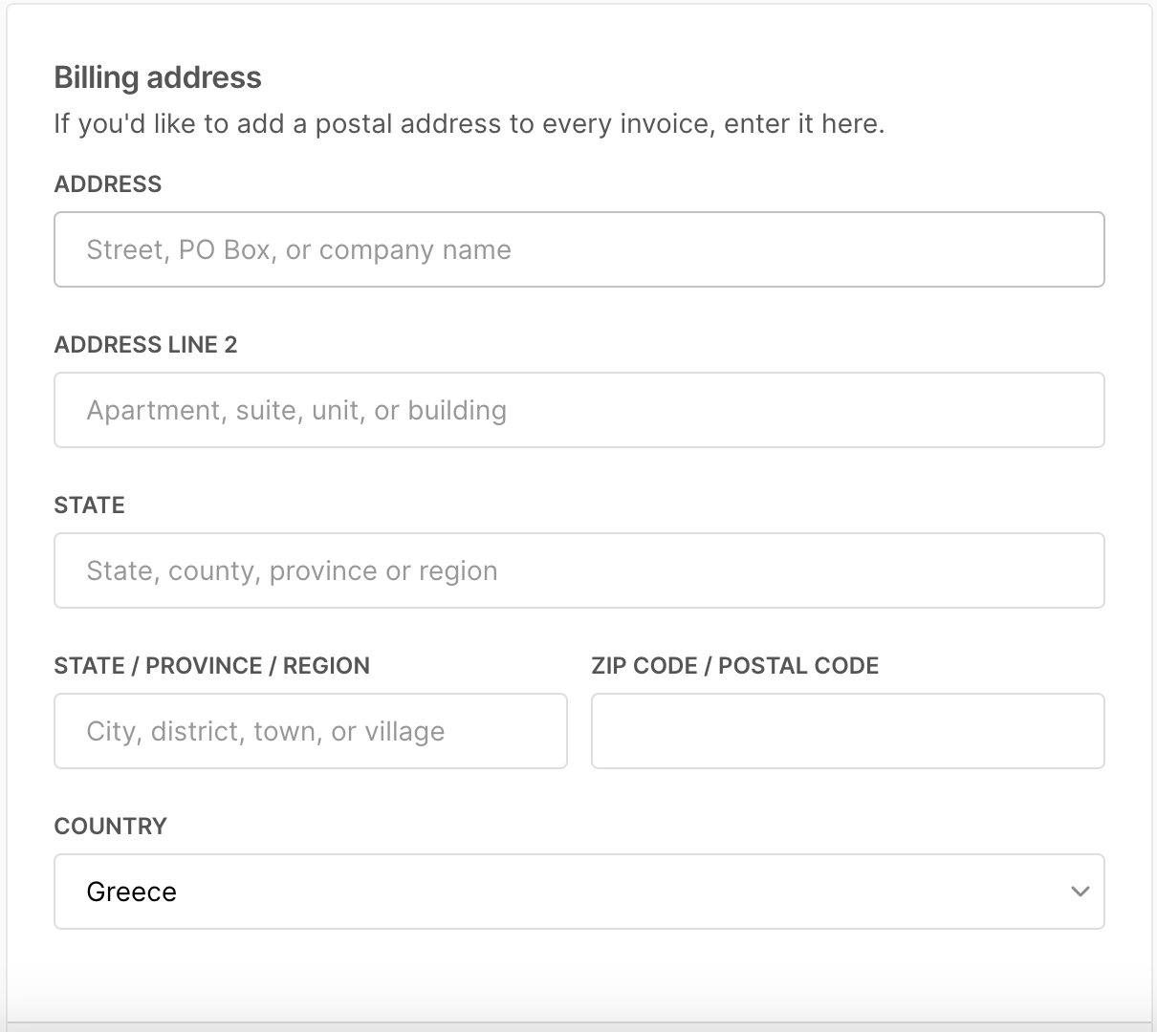Expand the Country dropdown chevron arrow
Viewport: 1157px width, 1032px height.
click(1080, 892)
